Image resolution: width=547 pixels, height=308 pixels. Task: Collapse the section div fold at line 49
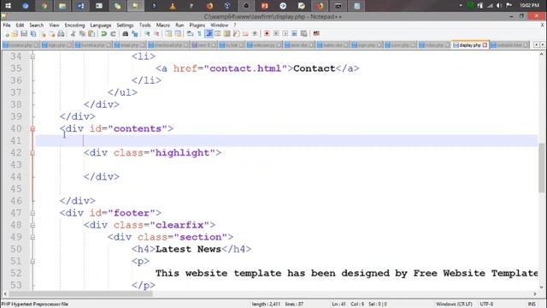click(32, 237)
